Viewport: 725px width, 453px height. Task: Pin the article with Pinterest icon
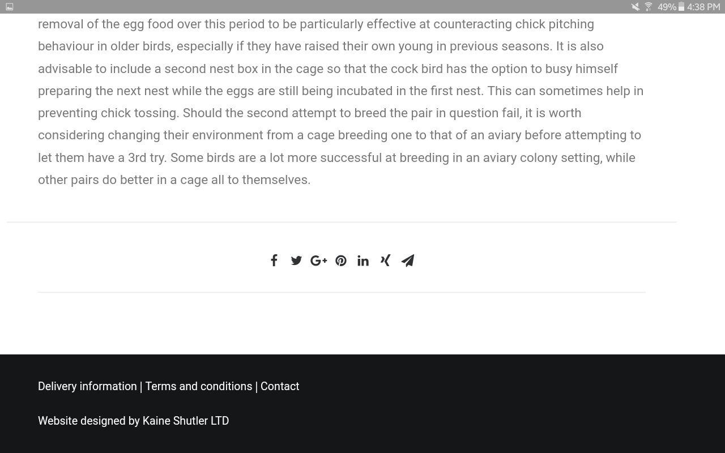coord(341,260)
